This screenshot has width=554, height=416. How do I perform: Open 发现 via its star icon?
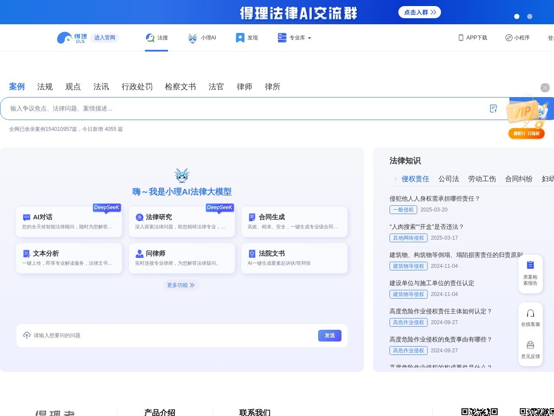(x=240, y=38)
